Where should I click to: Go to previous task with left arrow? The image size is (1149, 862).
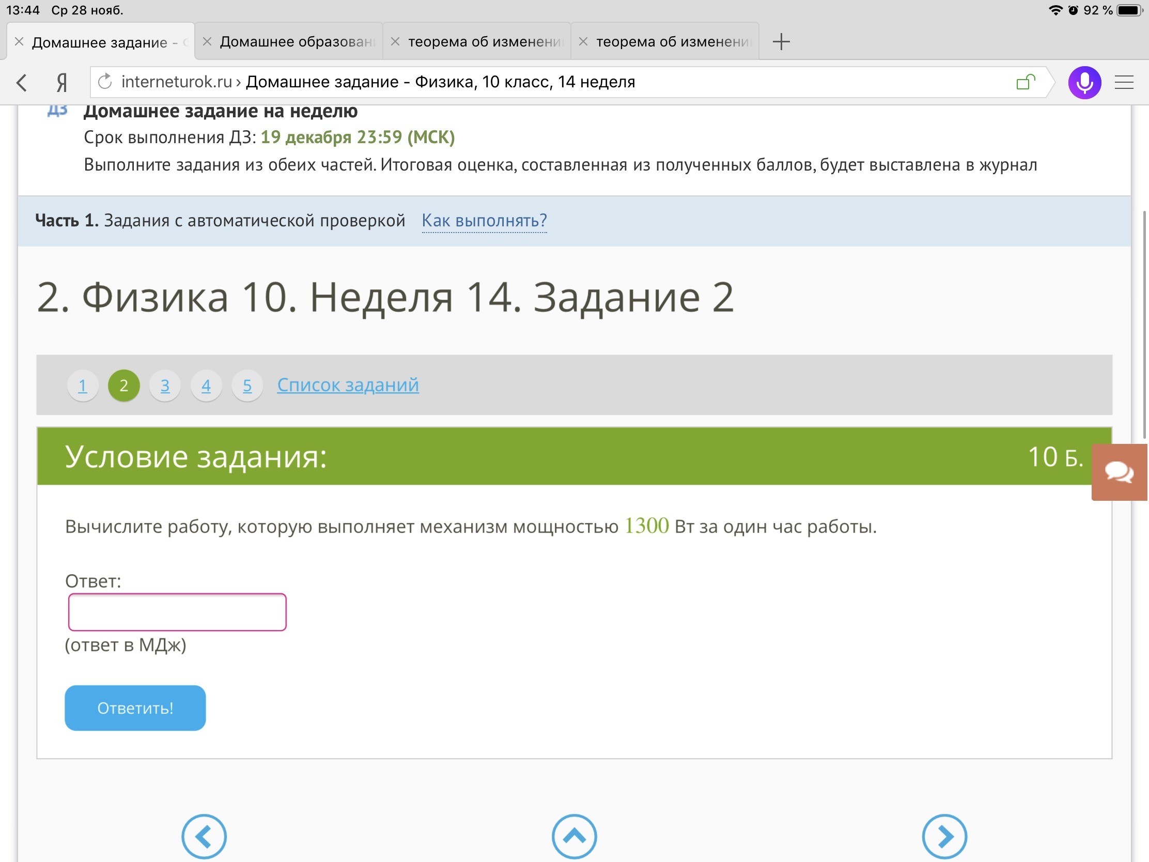[204, 836]
